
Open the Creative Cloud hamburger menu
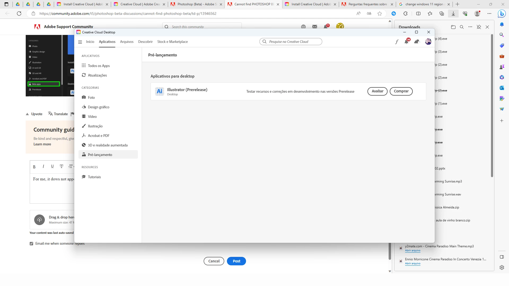[x=80, y=42]
